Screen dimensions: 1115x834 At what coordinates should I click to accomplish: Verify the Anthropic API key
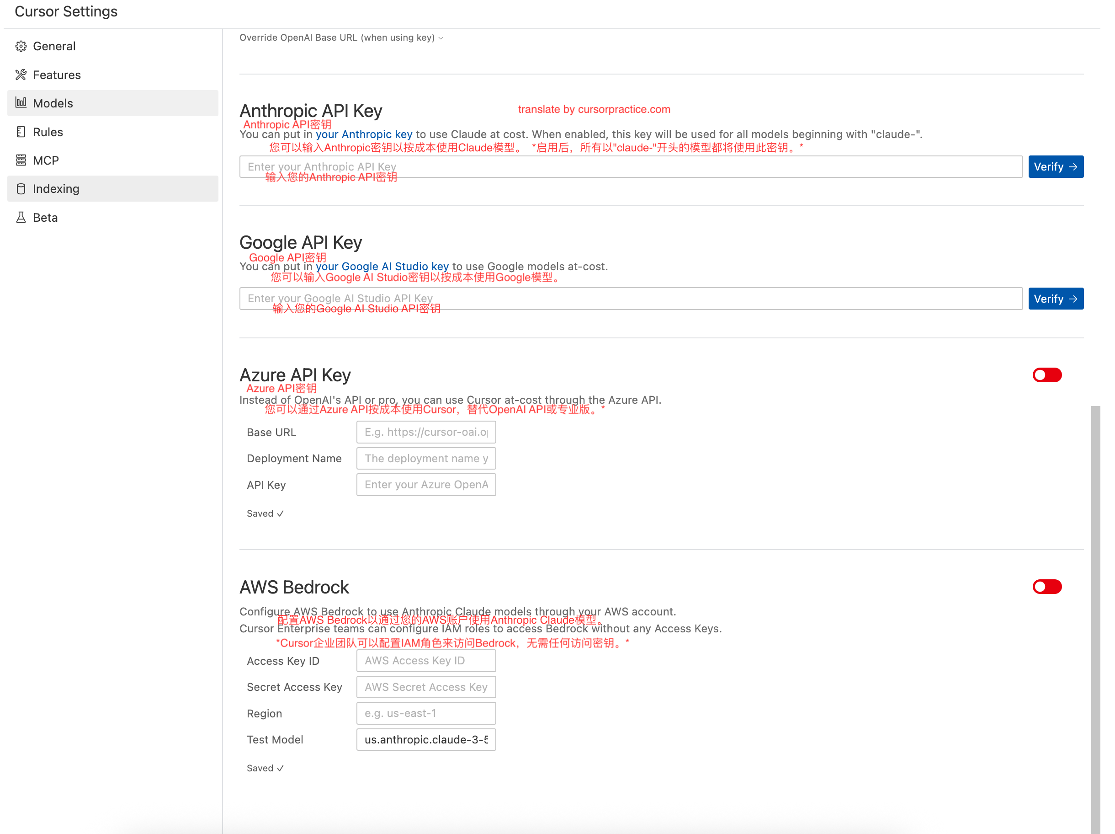(1056, 167)
